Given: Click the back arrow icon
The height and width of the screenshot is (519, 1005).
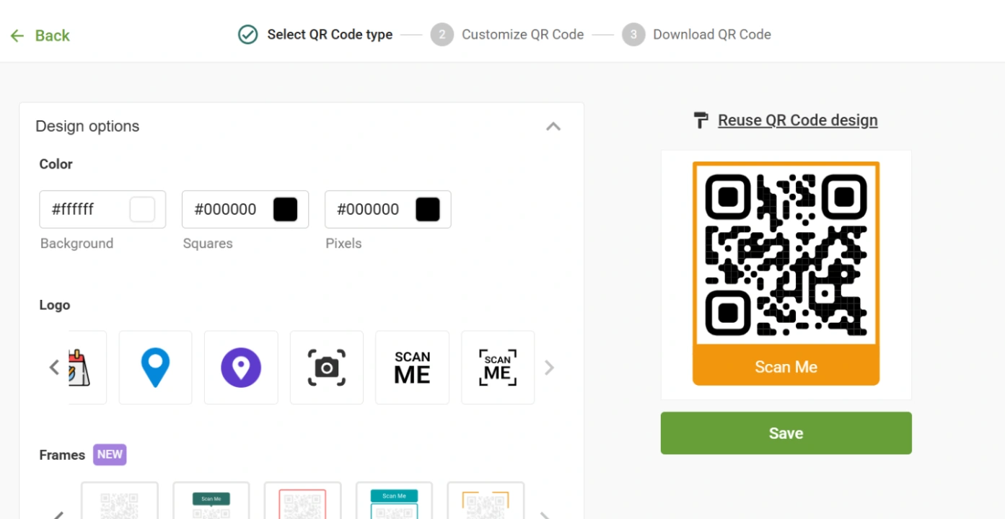Looking at the screenshot, I should click(x=17, y=35).
